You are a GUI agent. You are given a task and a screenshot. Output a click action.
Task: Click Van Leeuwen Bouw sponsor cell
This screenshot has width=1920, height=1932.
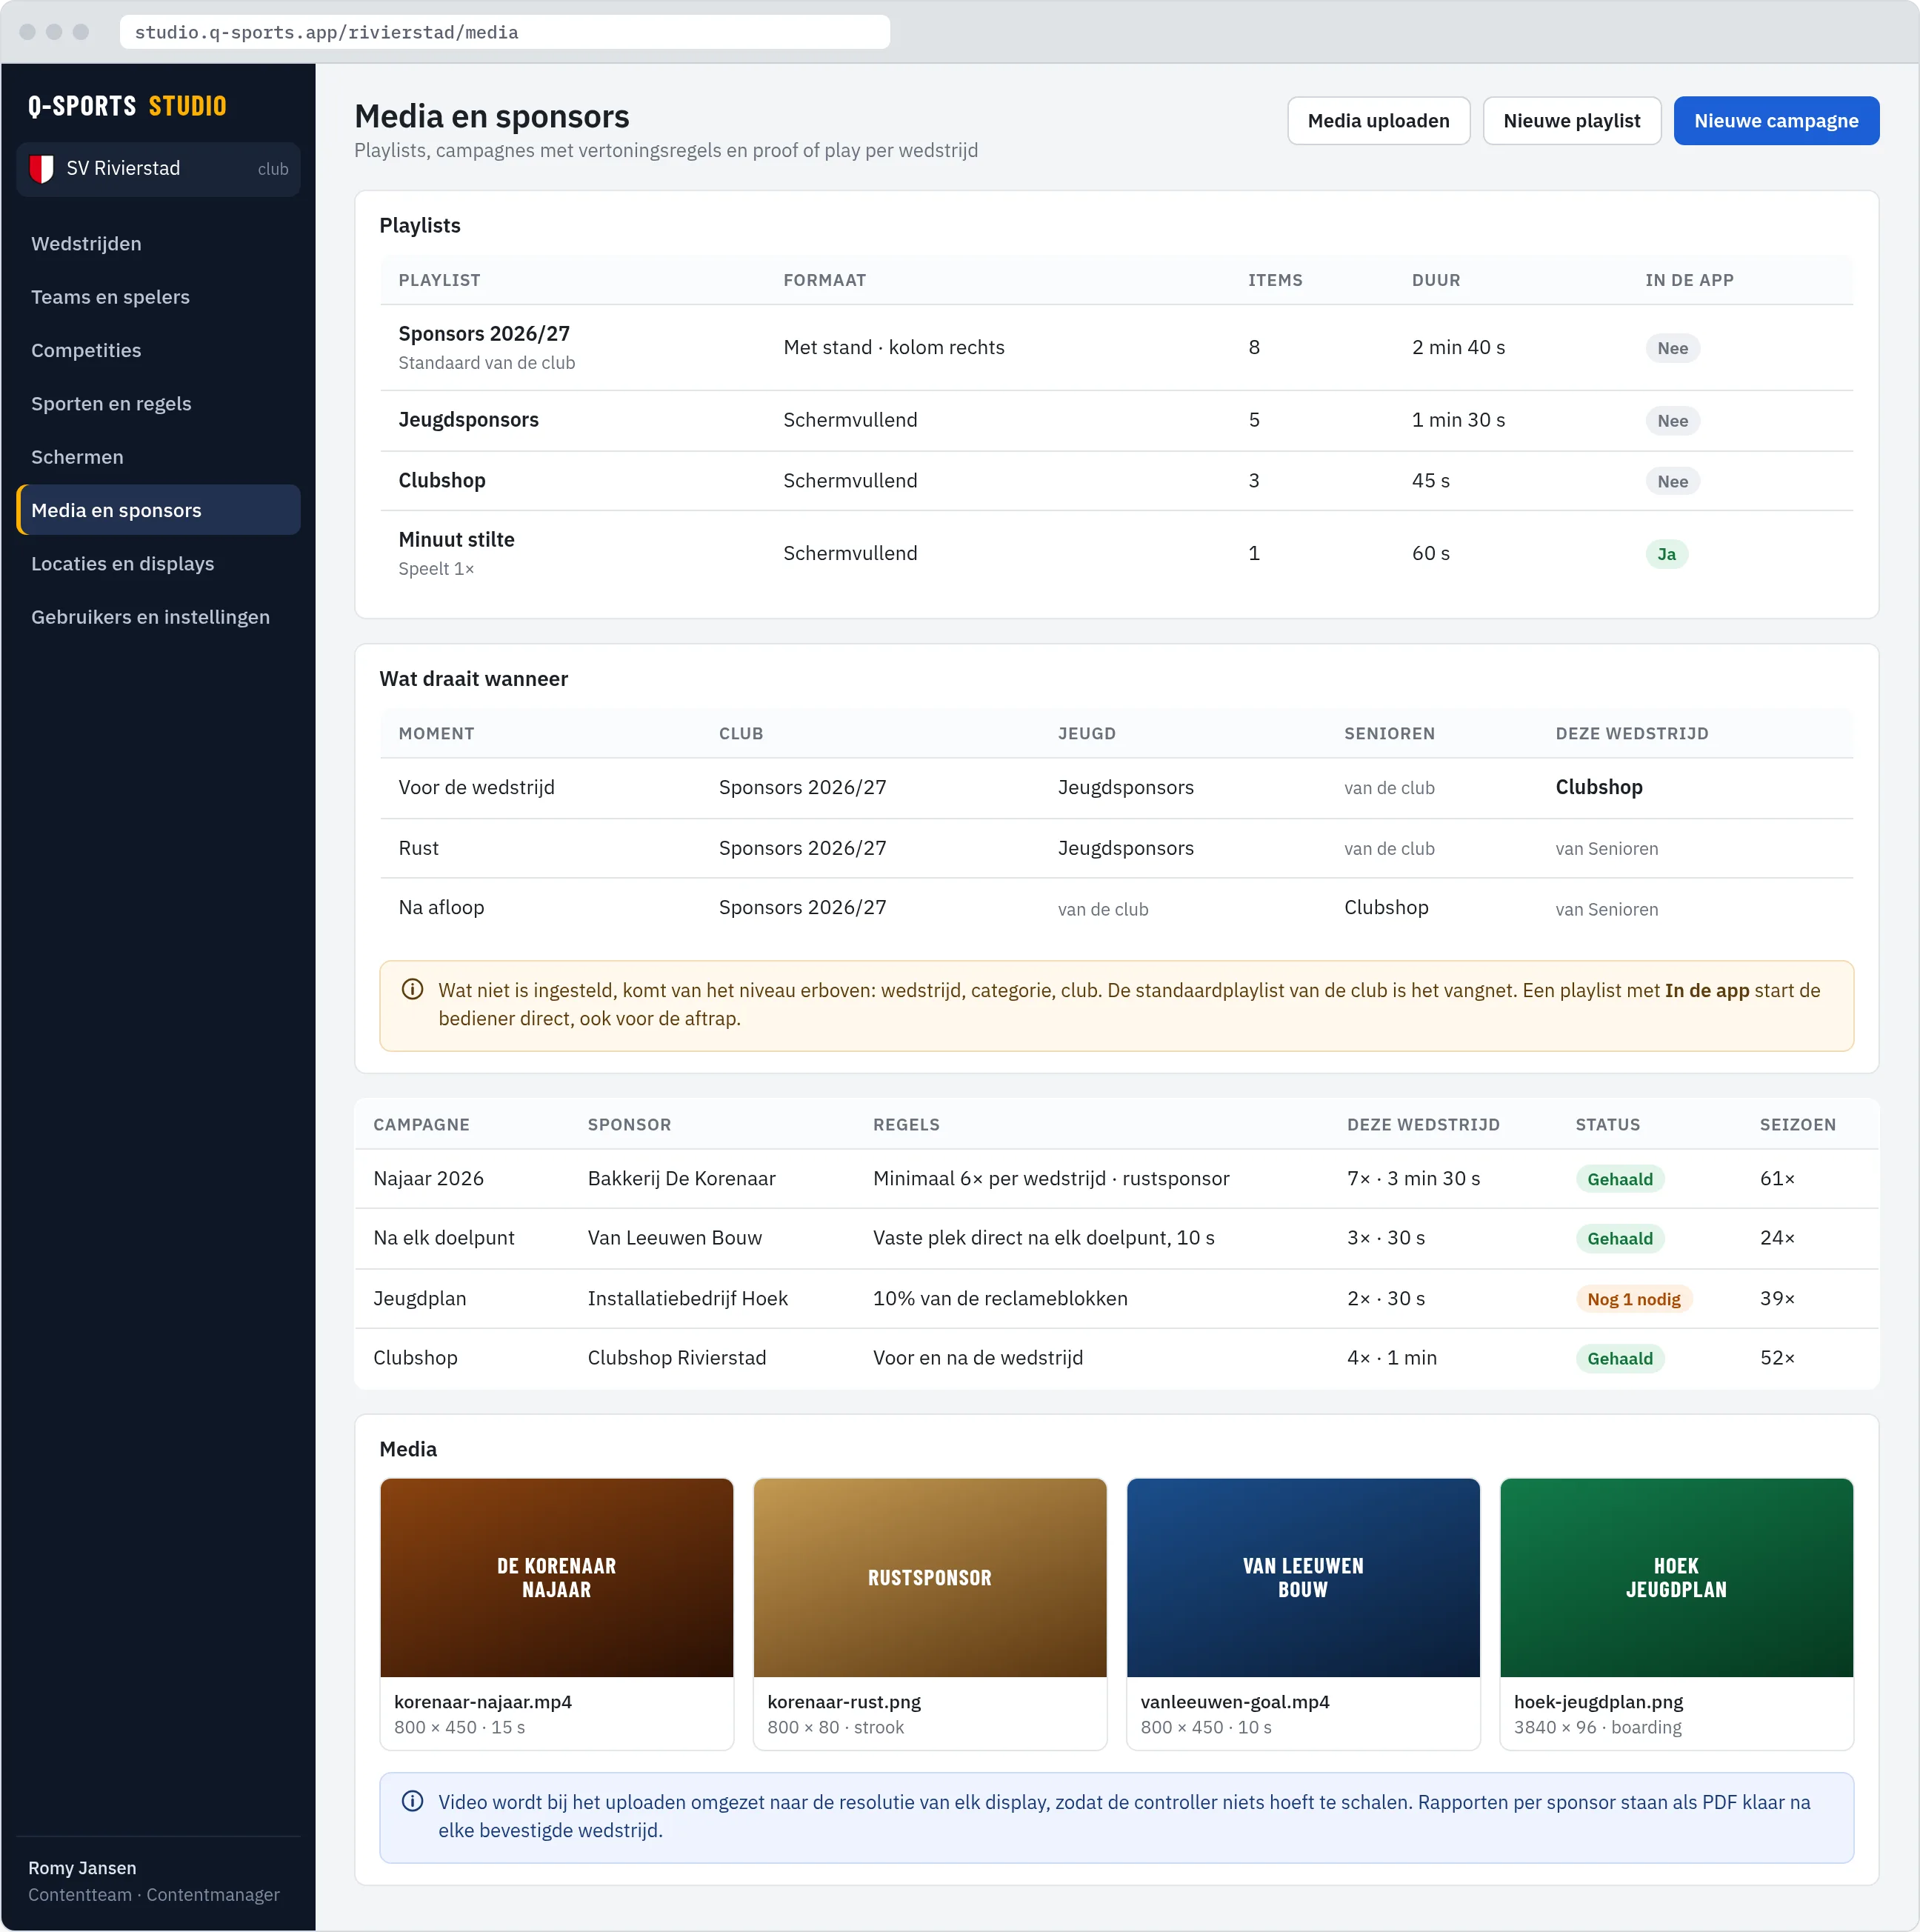[x=674, y=1238]
